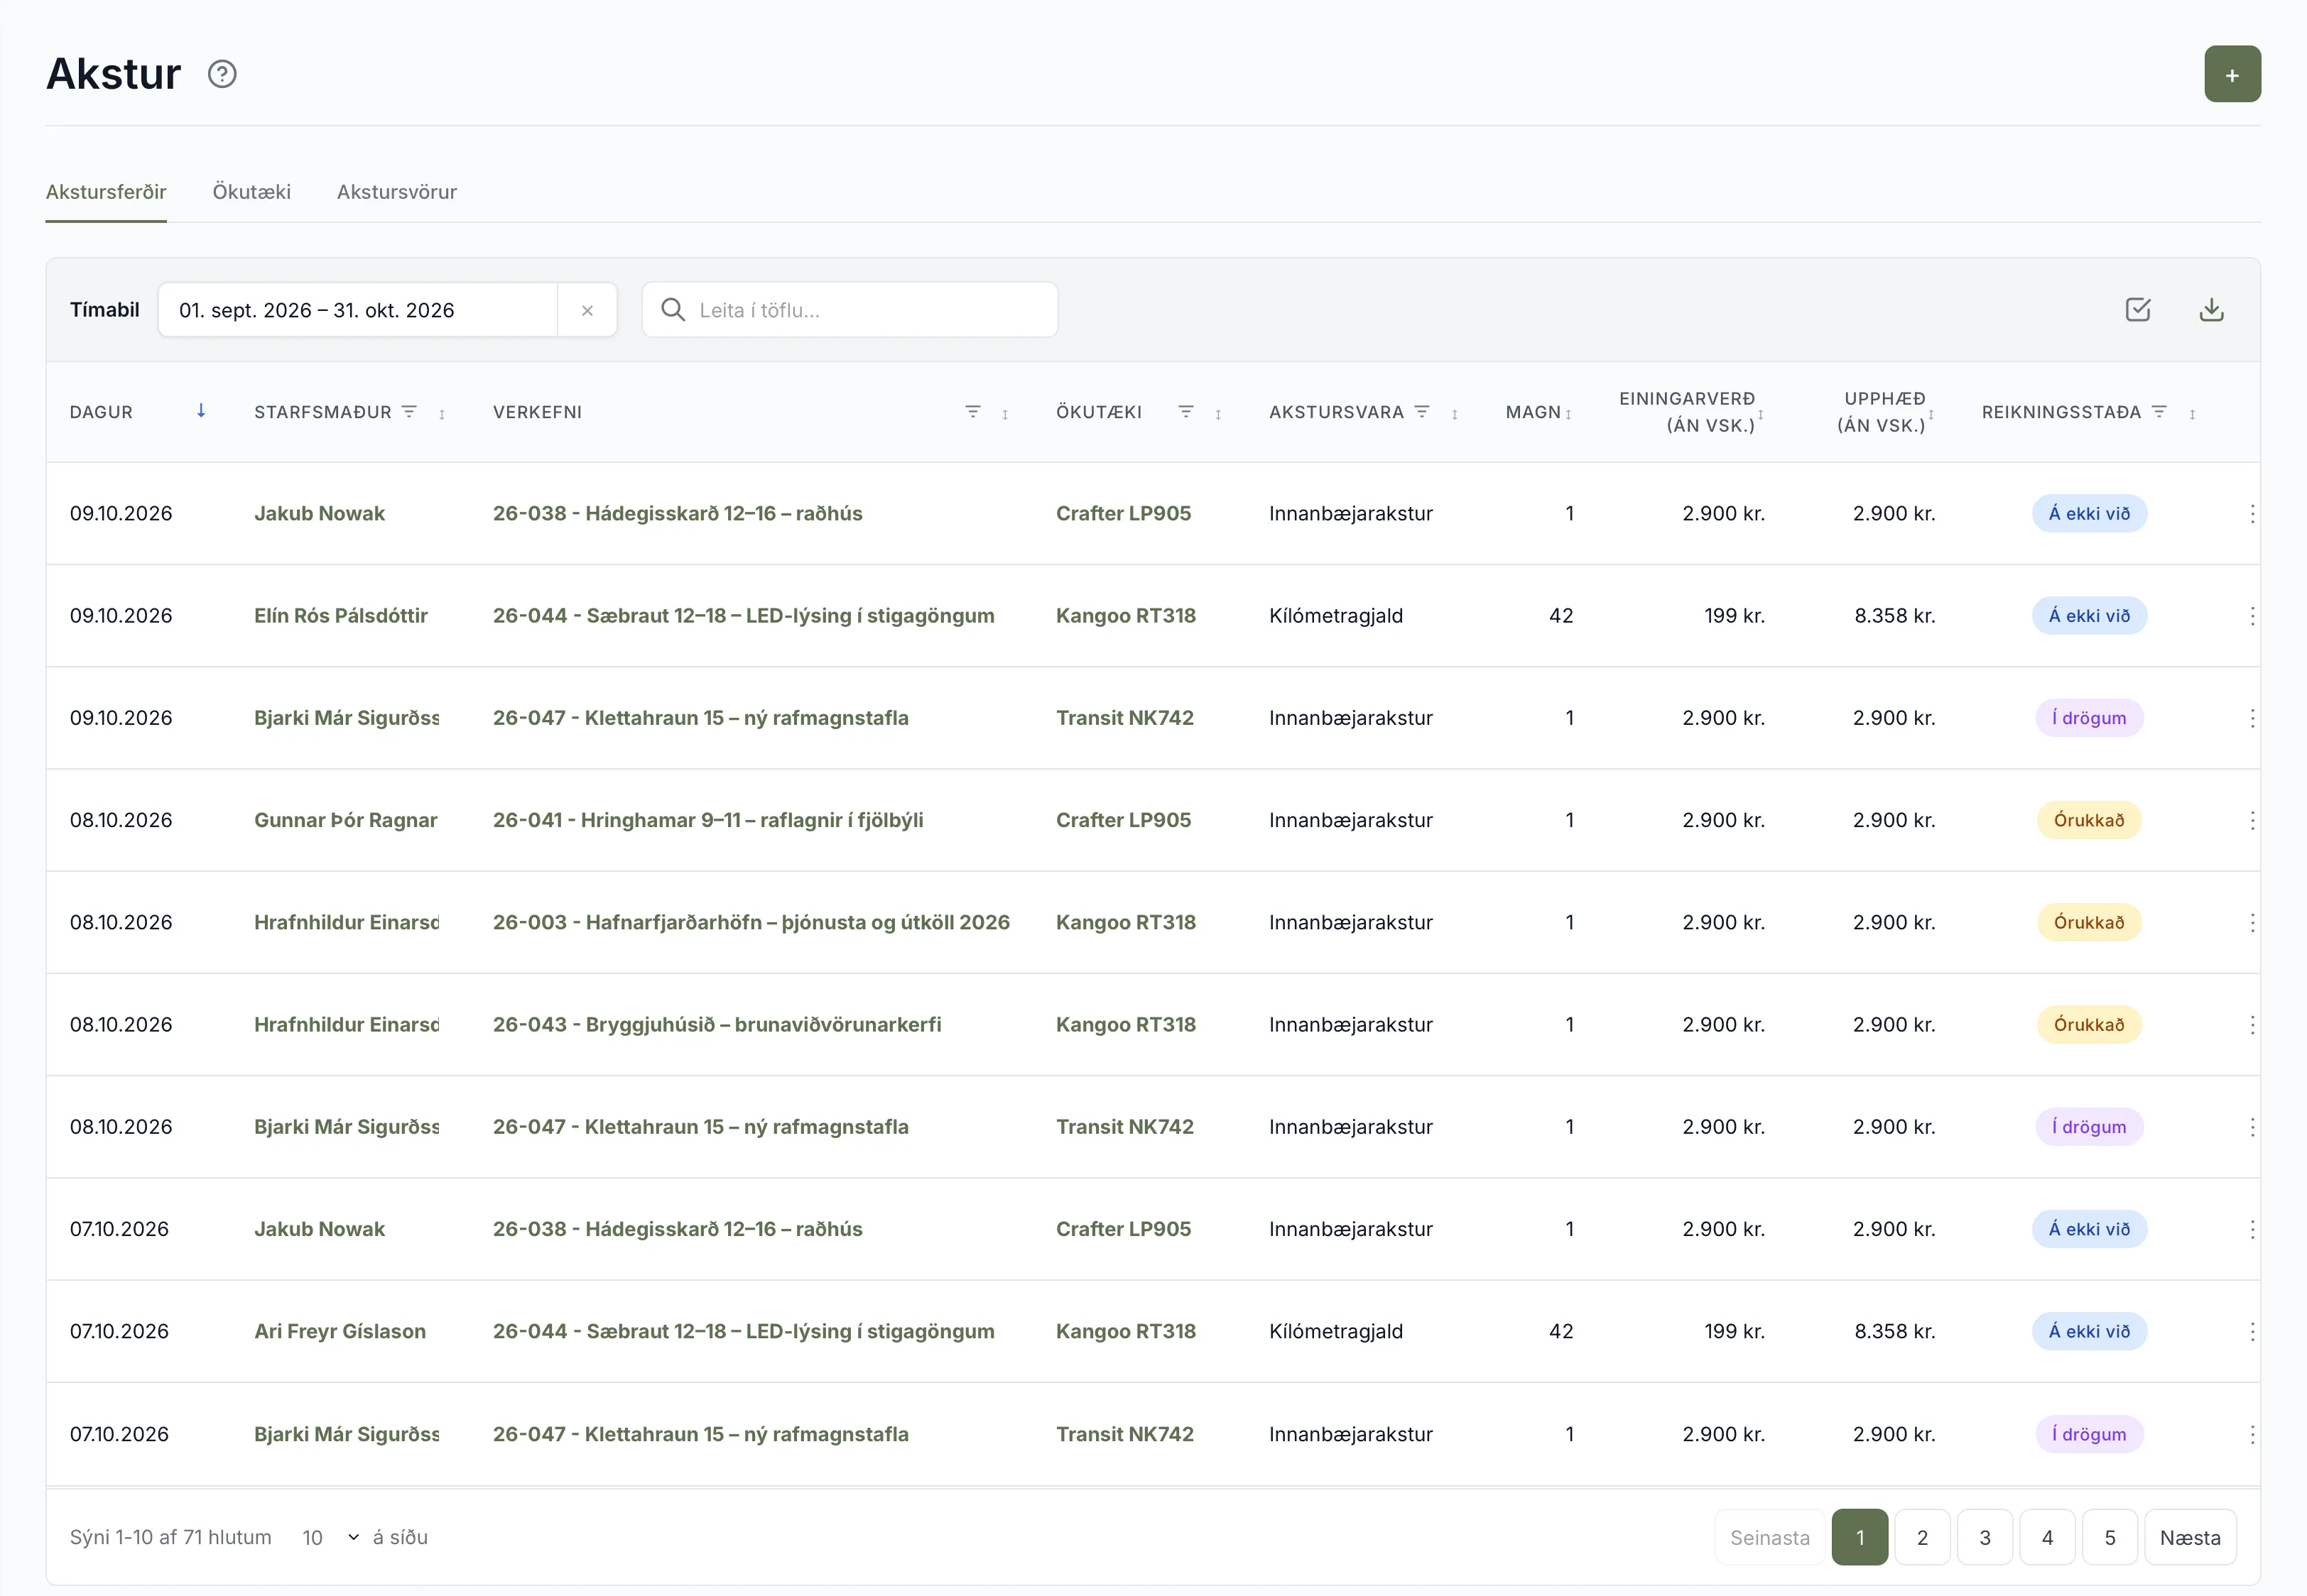Open project 26-003 Hafnarfjarðarhöfn link
Viewport: 2307px width, 1596px height.
[x=750, y=922]
